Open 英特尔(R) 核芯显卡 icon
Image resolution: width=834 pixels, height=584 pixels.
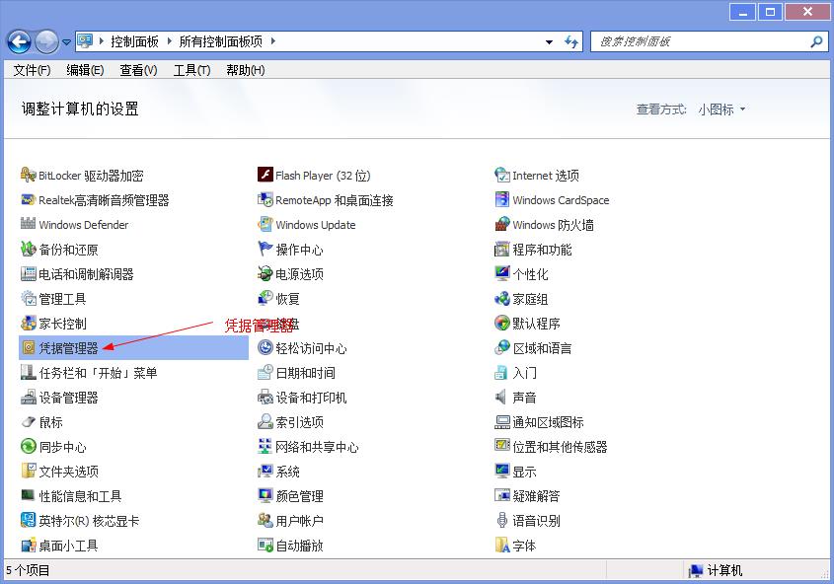coord(29,520)
